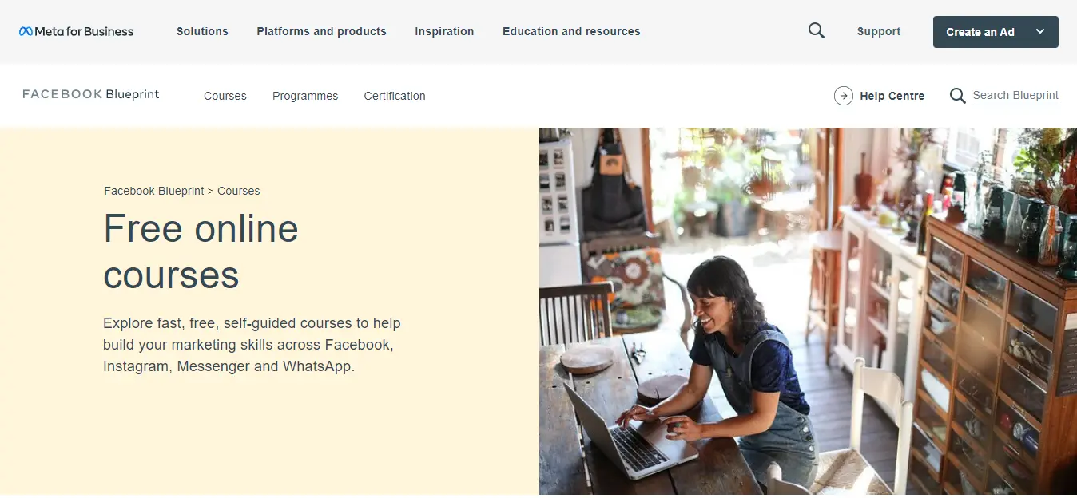Switch to the Programmes section

coord(305,96)
